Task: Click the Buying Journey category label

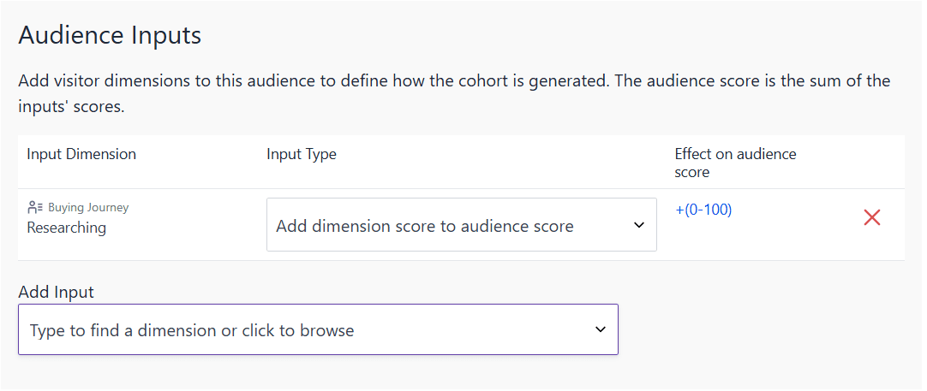Action: (x=88, y=207)
